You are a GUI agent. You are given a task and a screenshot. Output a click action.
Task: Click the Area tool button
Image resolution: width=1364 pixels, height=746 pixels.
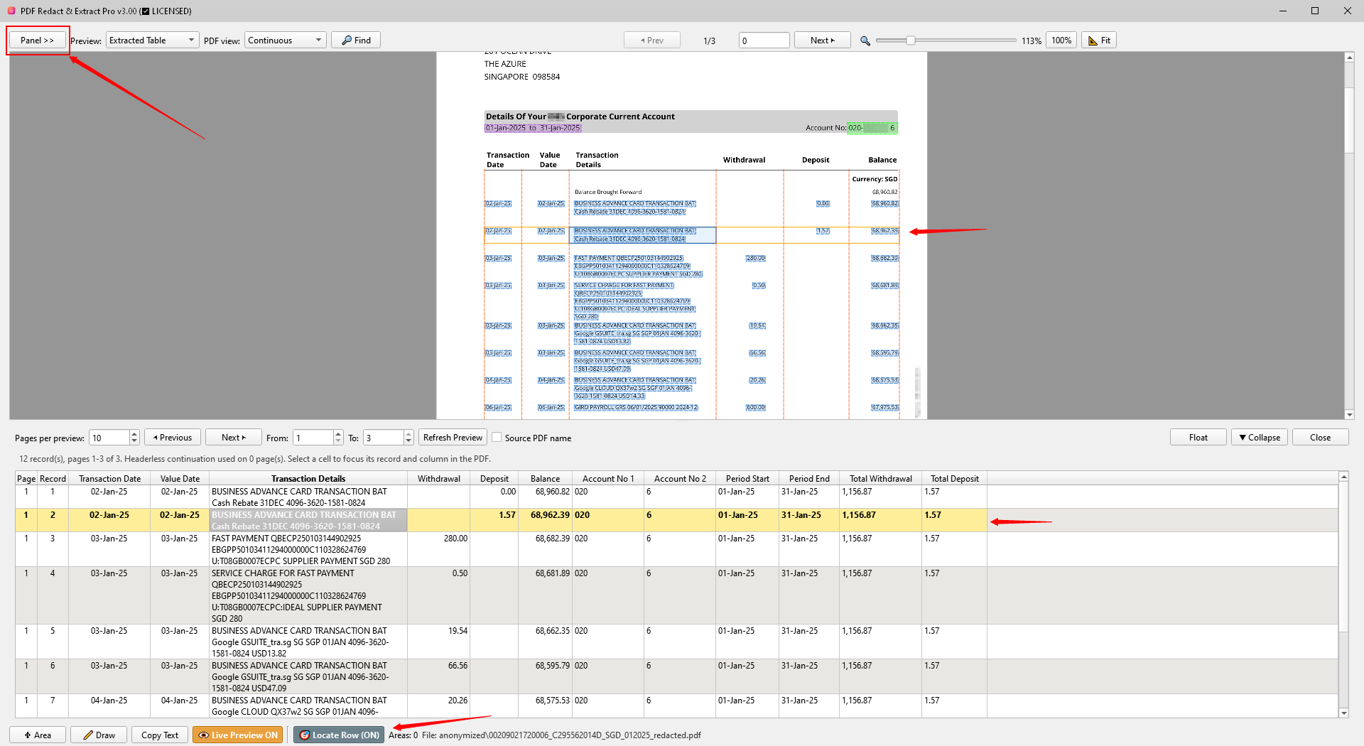38,735
